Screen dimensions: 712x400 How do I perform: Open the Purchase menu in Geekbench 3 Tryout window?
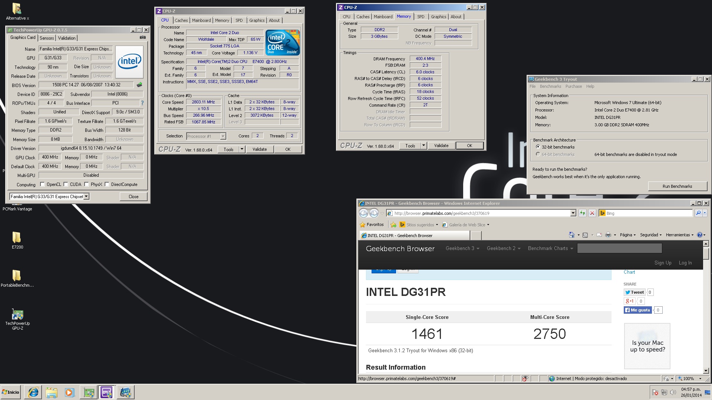point(573,86)
